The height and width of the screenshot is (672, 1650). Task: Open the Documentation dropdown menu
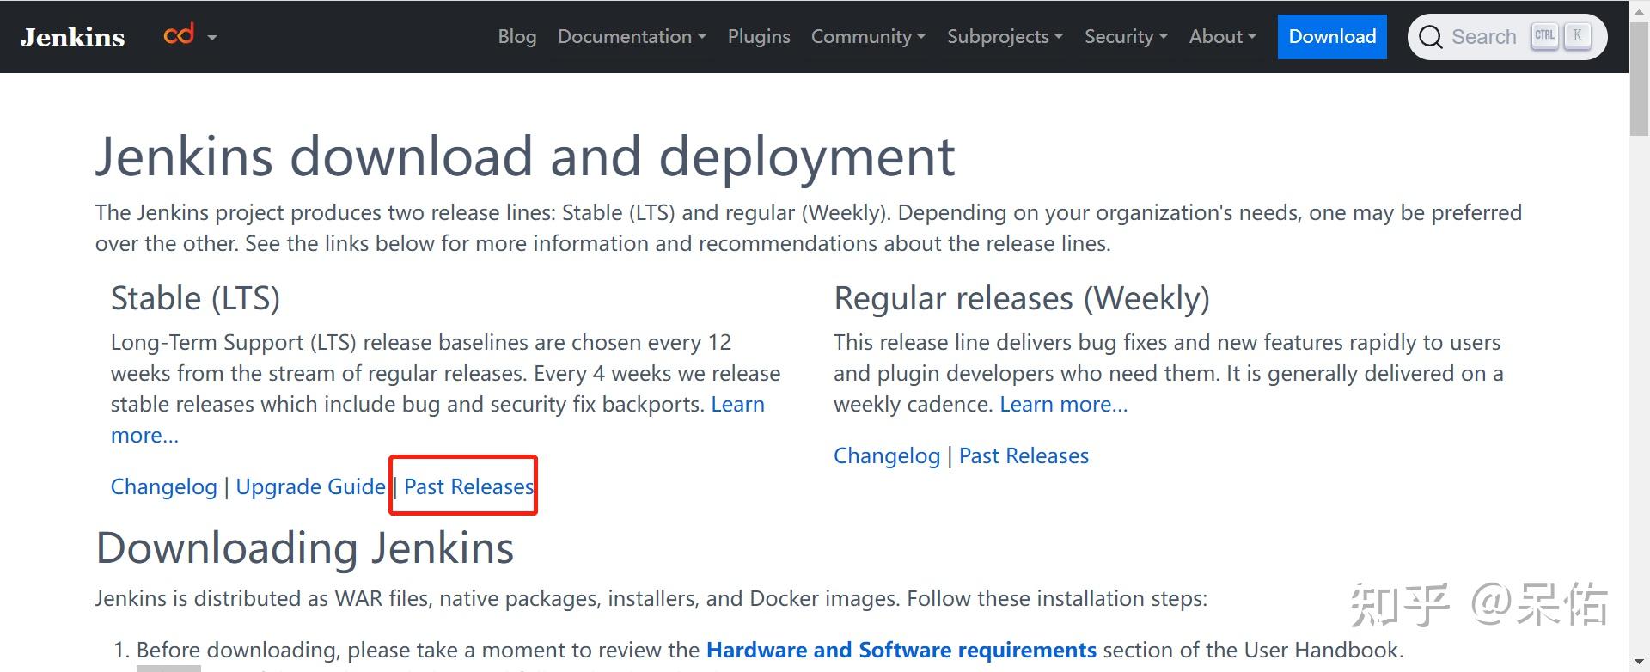point(632,37)
